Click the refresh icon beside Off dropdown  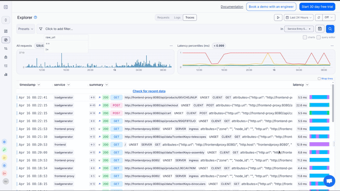318,17
